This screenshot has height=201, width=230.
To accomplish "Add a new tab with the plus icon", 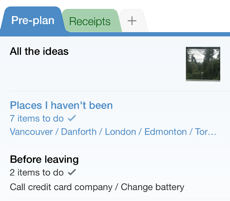I will pyautogui.click(x=132, y=21).
